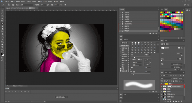Add layer mask from Layers panel bottom
The image size is (192, 103).
tap(170, 101)
